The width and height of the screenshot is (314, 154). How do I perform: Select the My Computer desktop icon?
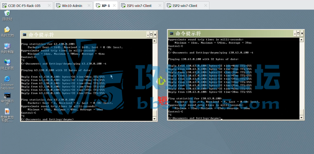(7, 48)
